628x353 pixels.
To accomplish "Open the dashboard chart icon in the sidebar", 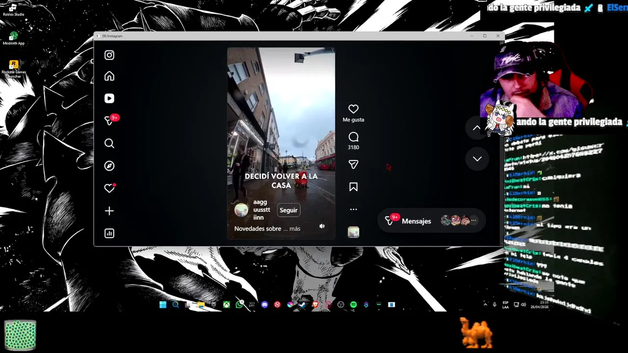I will coord(109,233).
